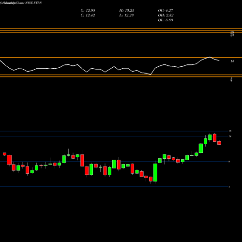Click the last red candle at far right
The image size is (242, 242).
[x=219, y=143]
